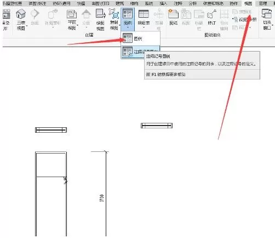Select the vertical dimension line
Image resolution: width=275 pixels, height=238 pixels.
[x=106, y=194]
